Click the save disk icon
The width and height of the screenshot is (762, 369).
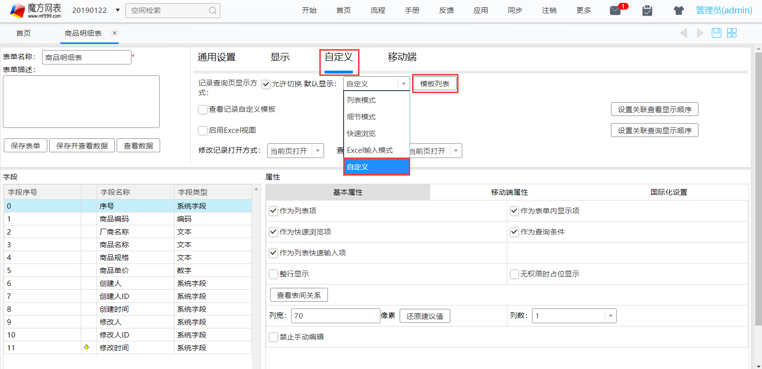tap(716, 33)
